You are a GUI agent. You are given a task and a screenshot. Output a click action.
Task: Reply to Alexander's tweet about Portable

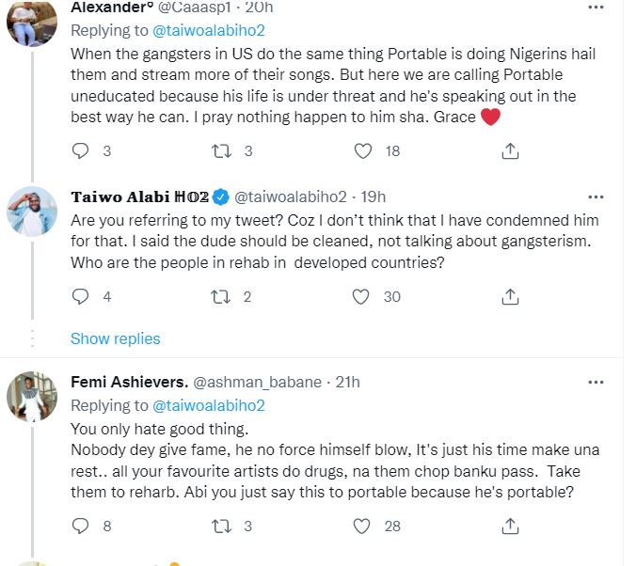coord(81,150)
